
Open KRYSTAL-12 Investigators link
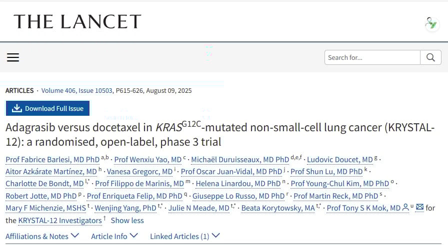coord(59,220)
